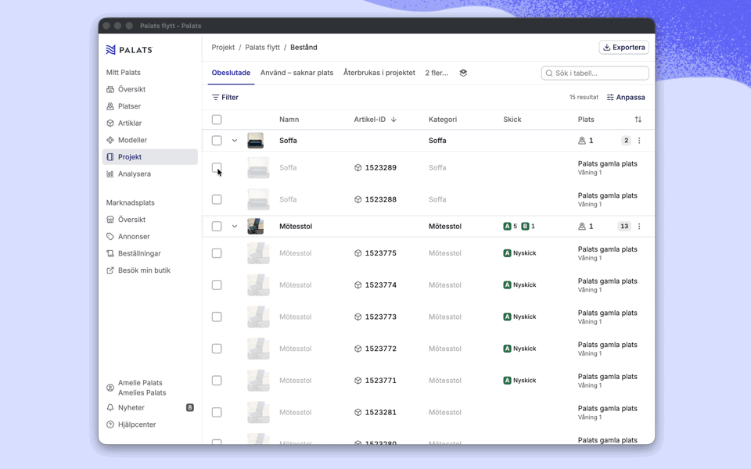
Task: Click Nyskick label for article 1523772
Action: point(524,349)
